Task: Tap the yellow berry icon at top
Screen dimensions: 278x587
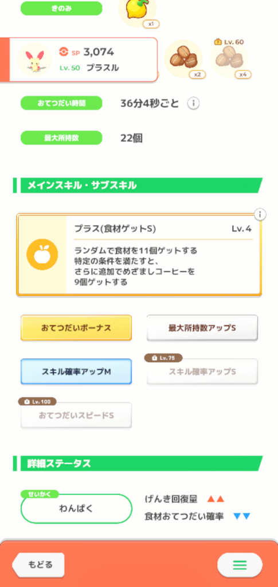Action: [138, 10]
